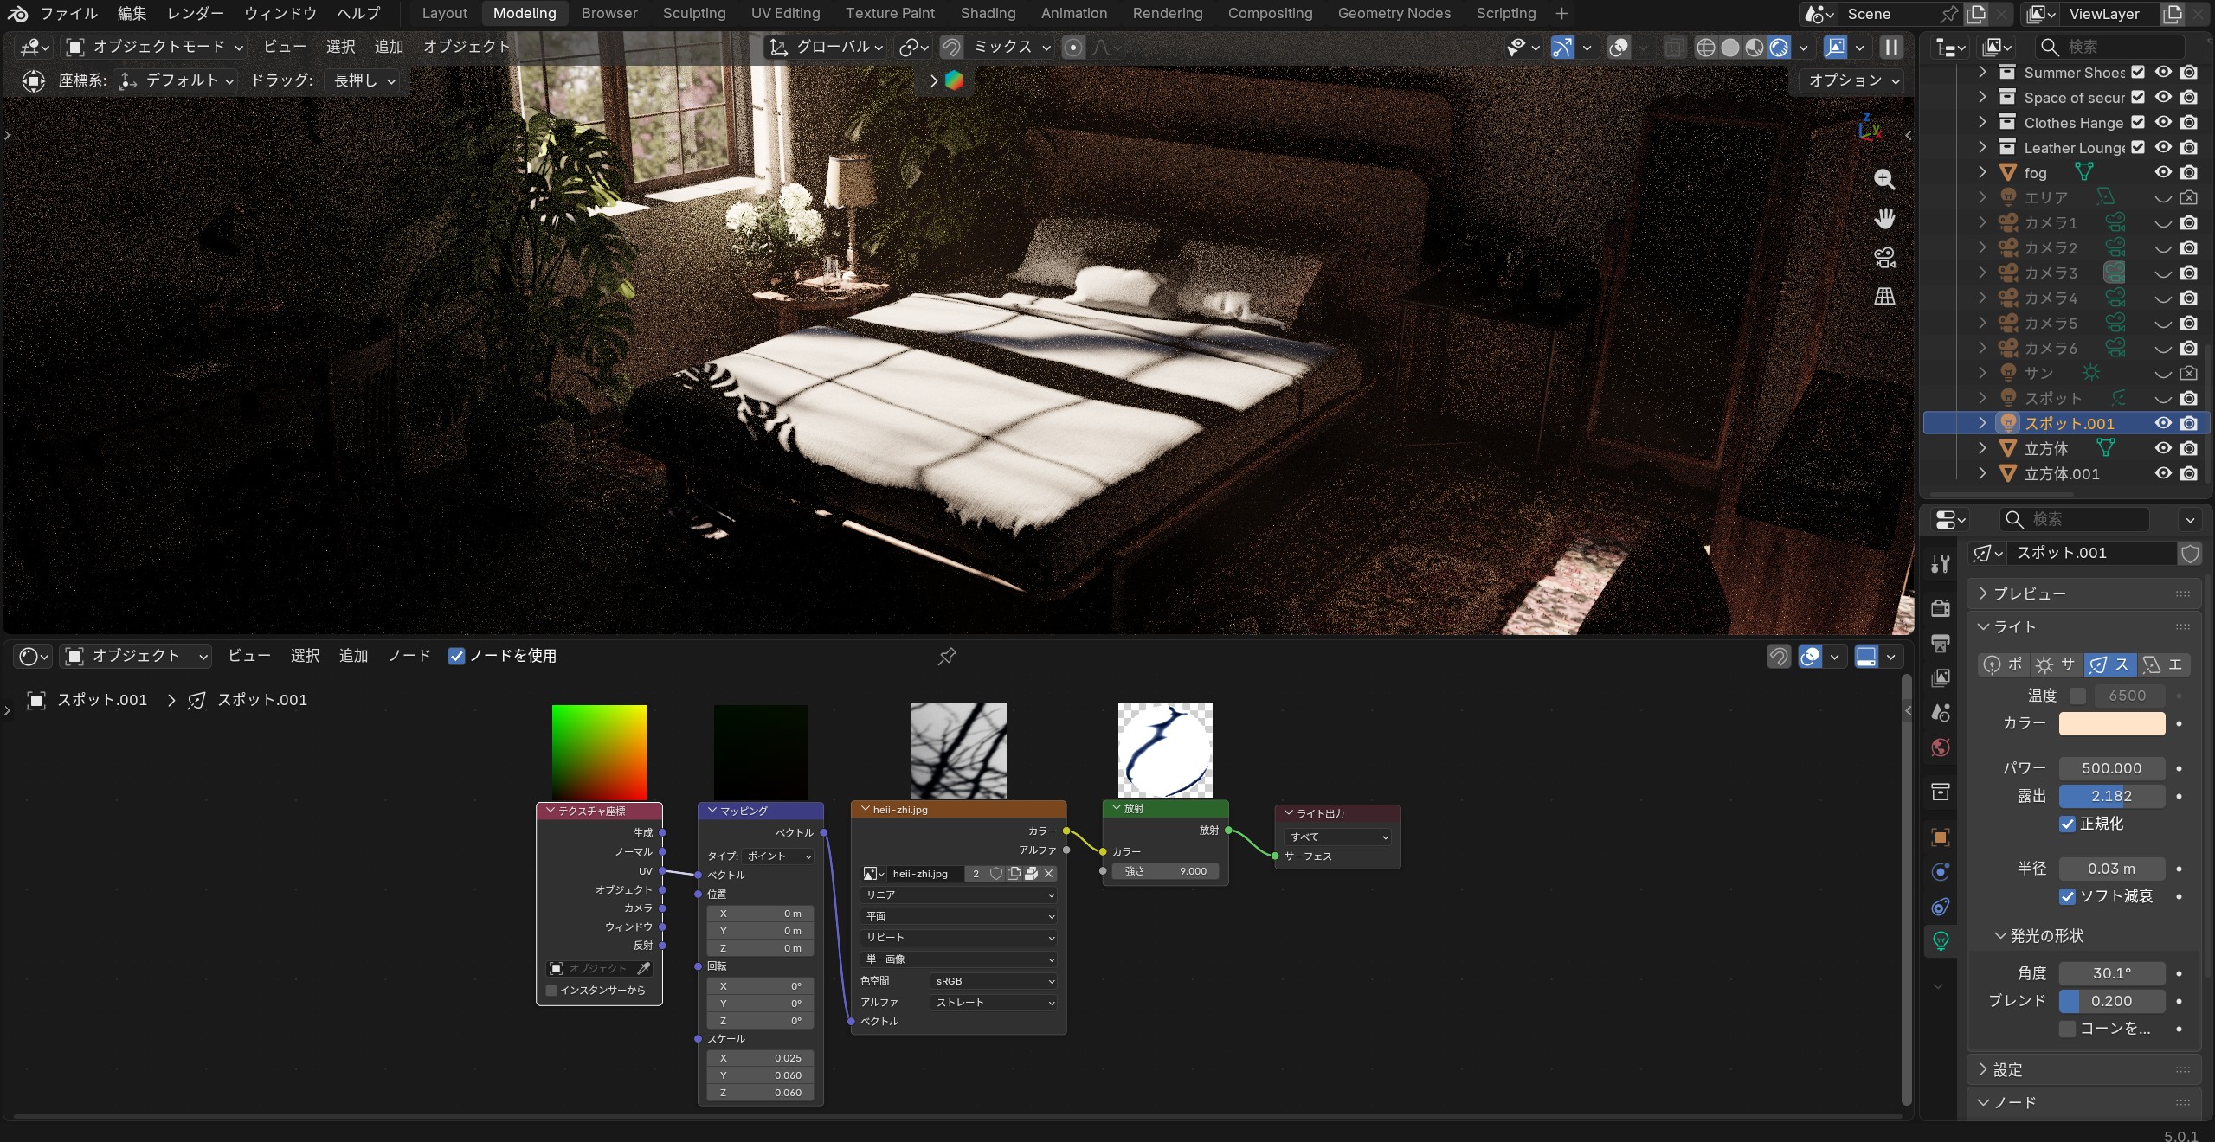This screenshot has width=2215, height=1142.
Task: Switch to the Shading workspace tab
Action: (x=988, y=13)
